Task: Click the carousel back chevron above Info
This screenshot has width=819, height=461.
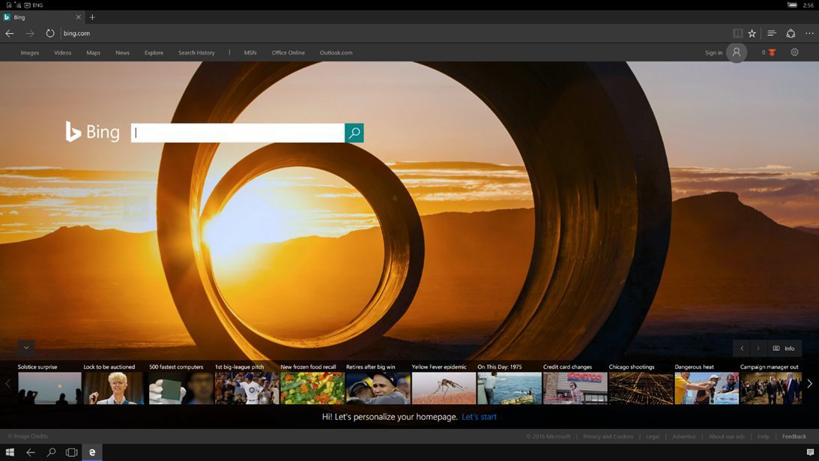Action: click(742, 348)
